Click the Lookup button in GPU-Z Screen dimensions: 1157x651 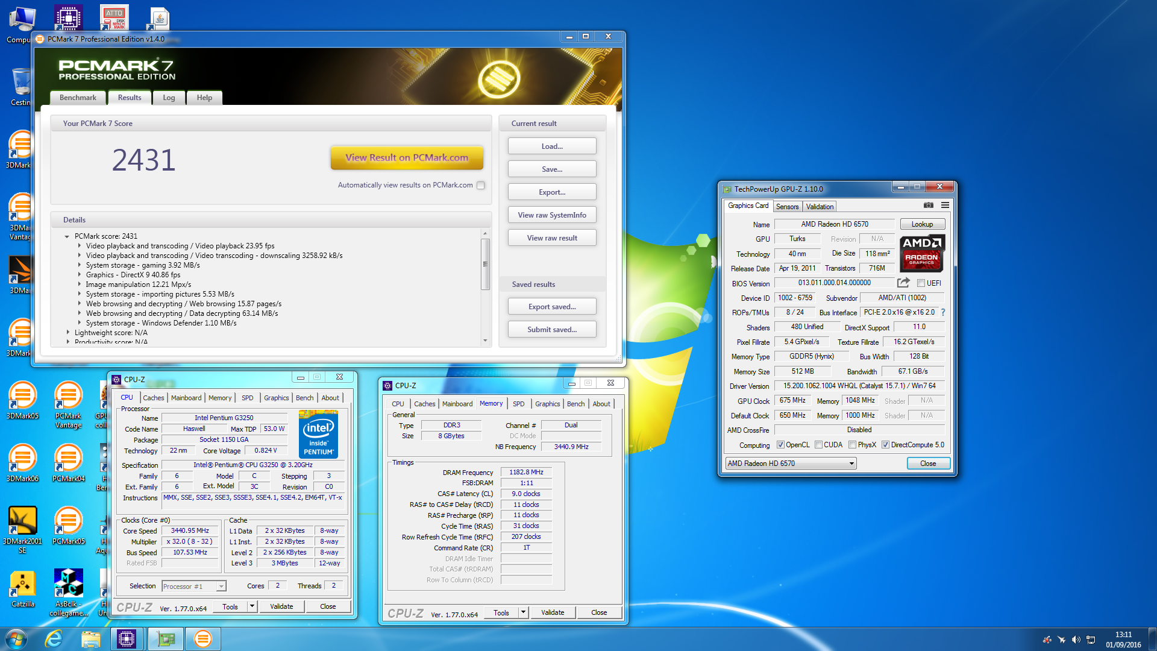[922, 224]
